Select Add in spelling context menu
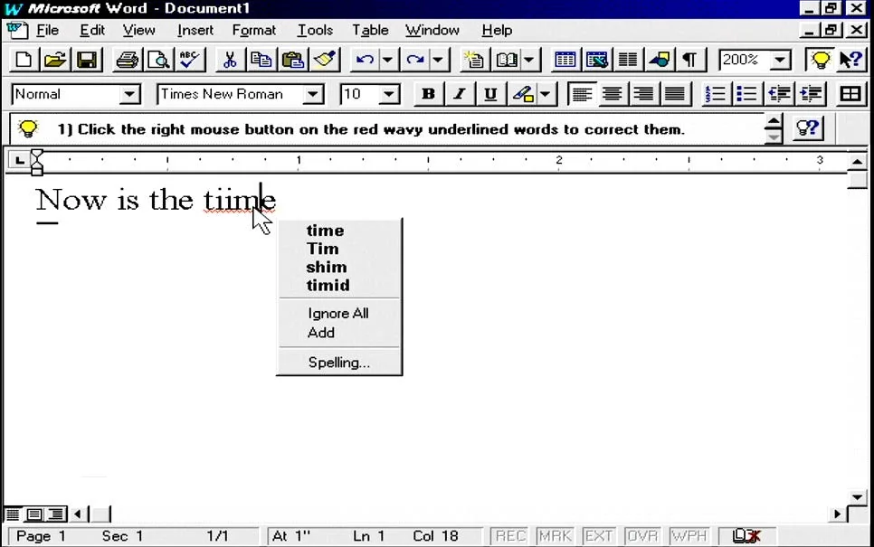 click(x=339, y=333)
